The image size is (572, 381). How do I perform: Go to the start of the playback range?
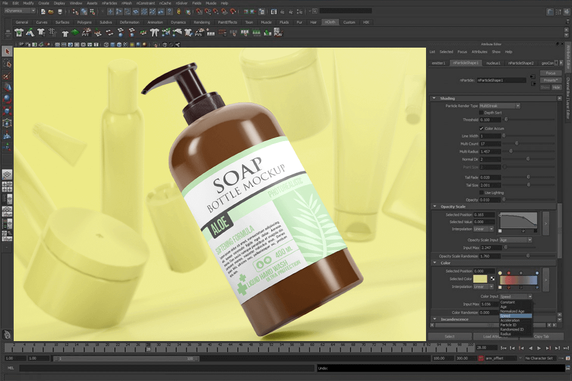[504, 348]
